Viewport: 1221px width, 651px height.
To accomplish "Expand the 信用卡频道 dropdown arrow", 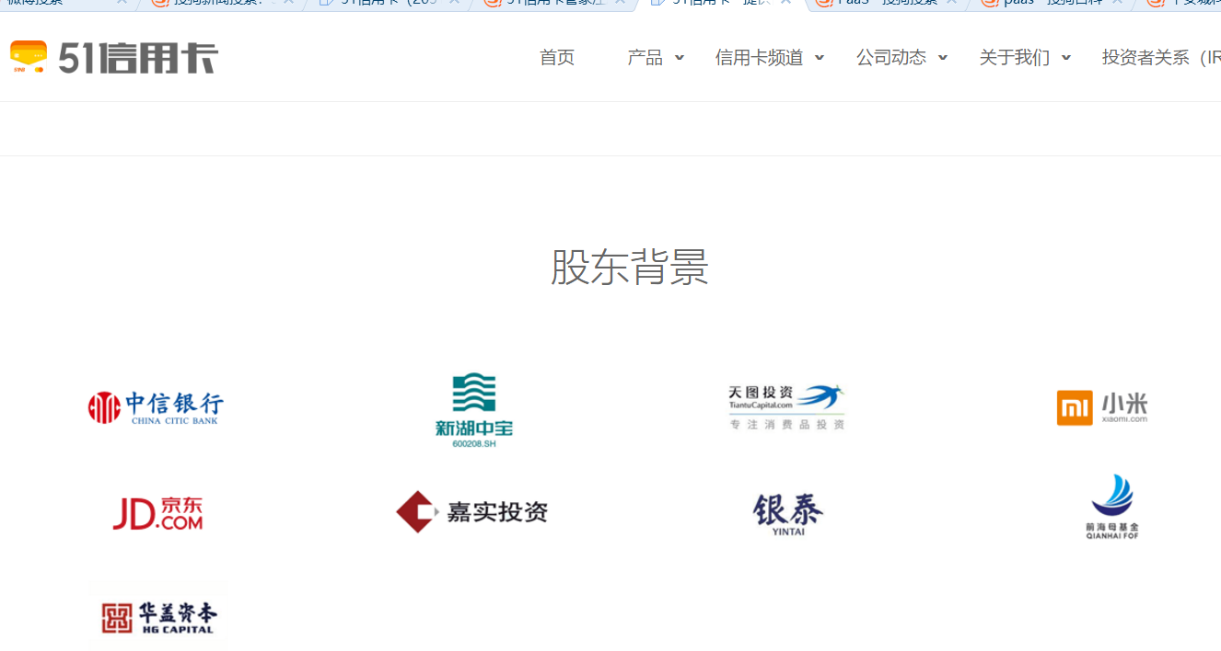I will click(820, 58).
